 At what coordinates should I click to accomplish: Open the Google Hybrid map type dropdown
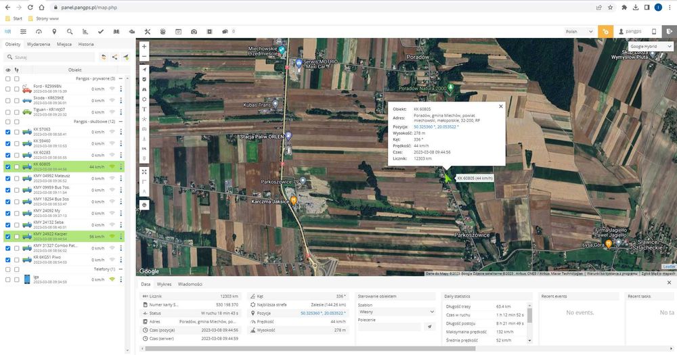coord(649,47)
